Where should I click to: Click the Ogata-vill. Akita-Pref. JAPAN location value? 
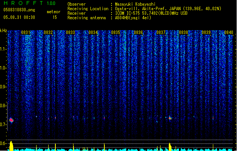[168, 9]
